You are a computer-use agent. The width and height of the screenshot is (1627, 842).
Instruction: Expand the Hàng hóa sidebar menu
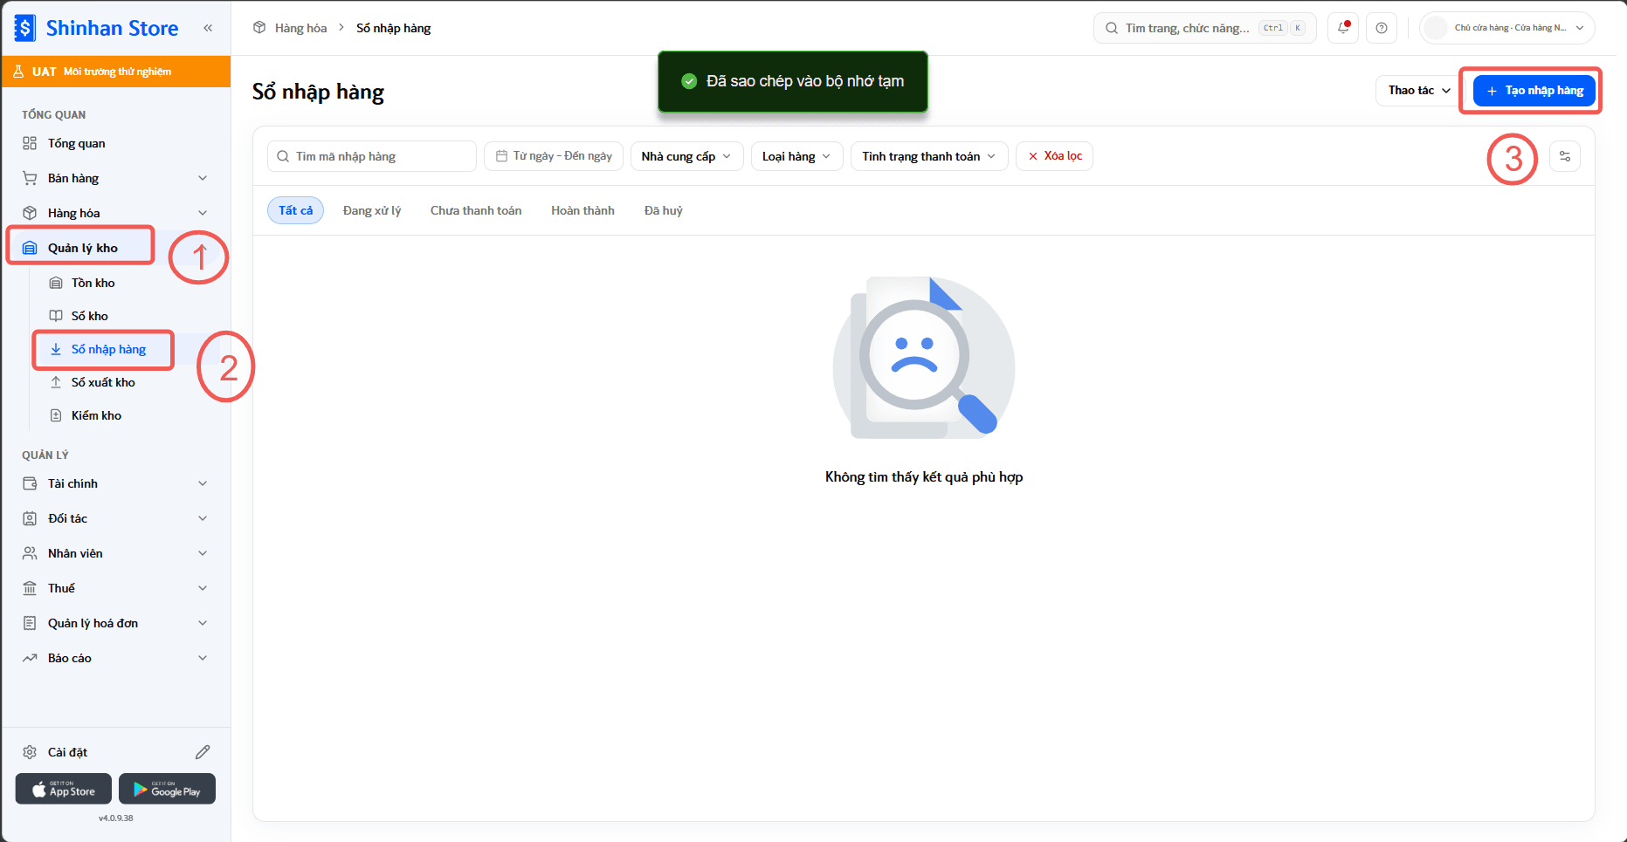coord(116,213)
